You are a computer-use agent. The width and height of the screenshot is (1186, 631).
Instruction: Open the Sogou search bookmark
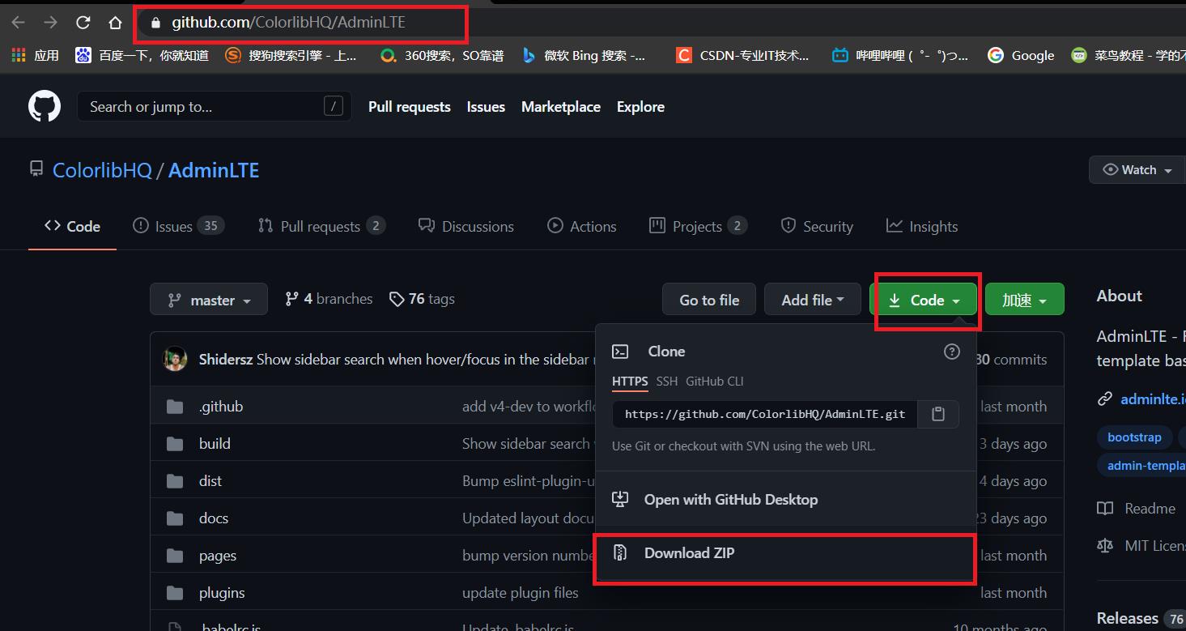pos(291,55)
